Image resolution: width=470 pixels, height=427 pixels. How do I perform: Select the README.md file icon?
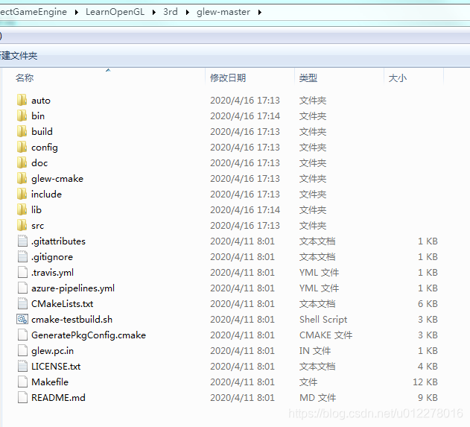click(22, 397)
